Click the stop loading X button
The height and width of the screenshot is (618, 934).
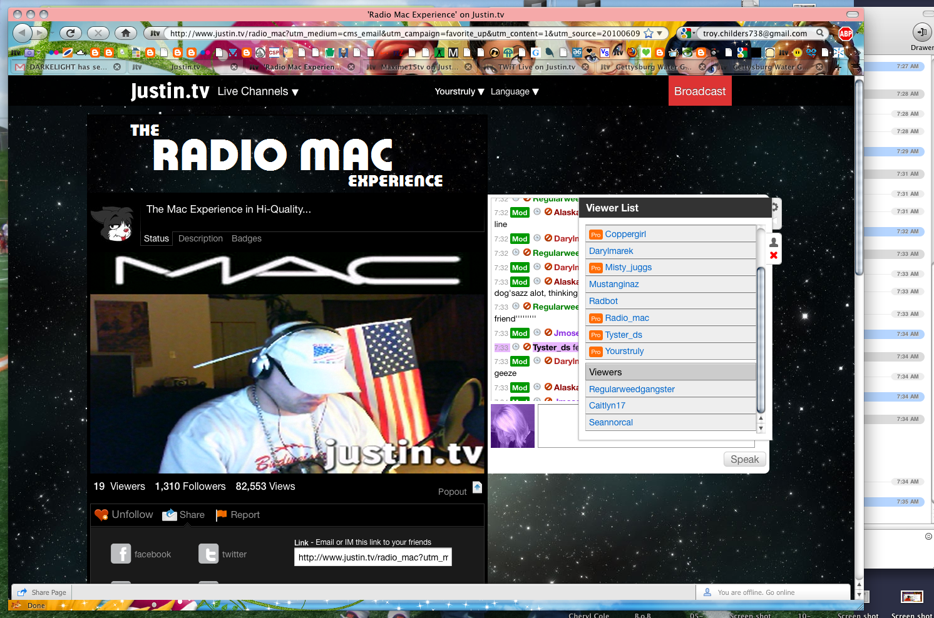pyautogui.click(x=98, y=33)
